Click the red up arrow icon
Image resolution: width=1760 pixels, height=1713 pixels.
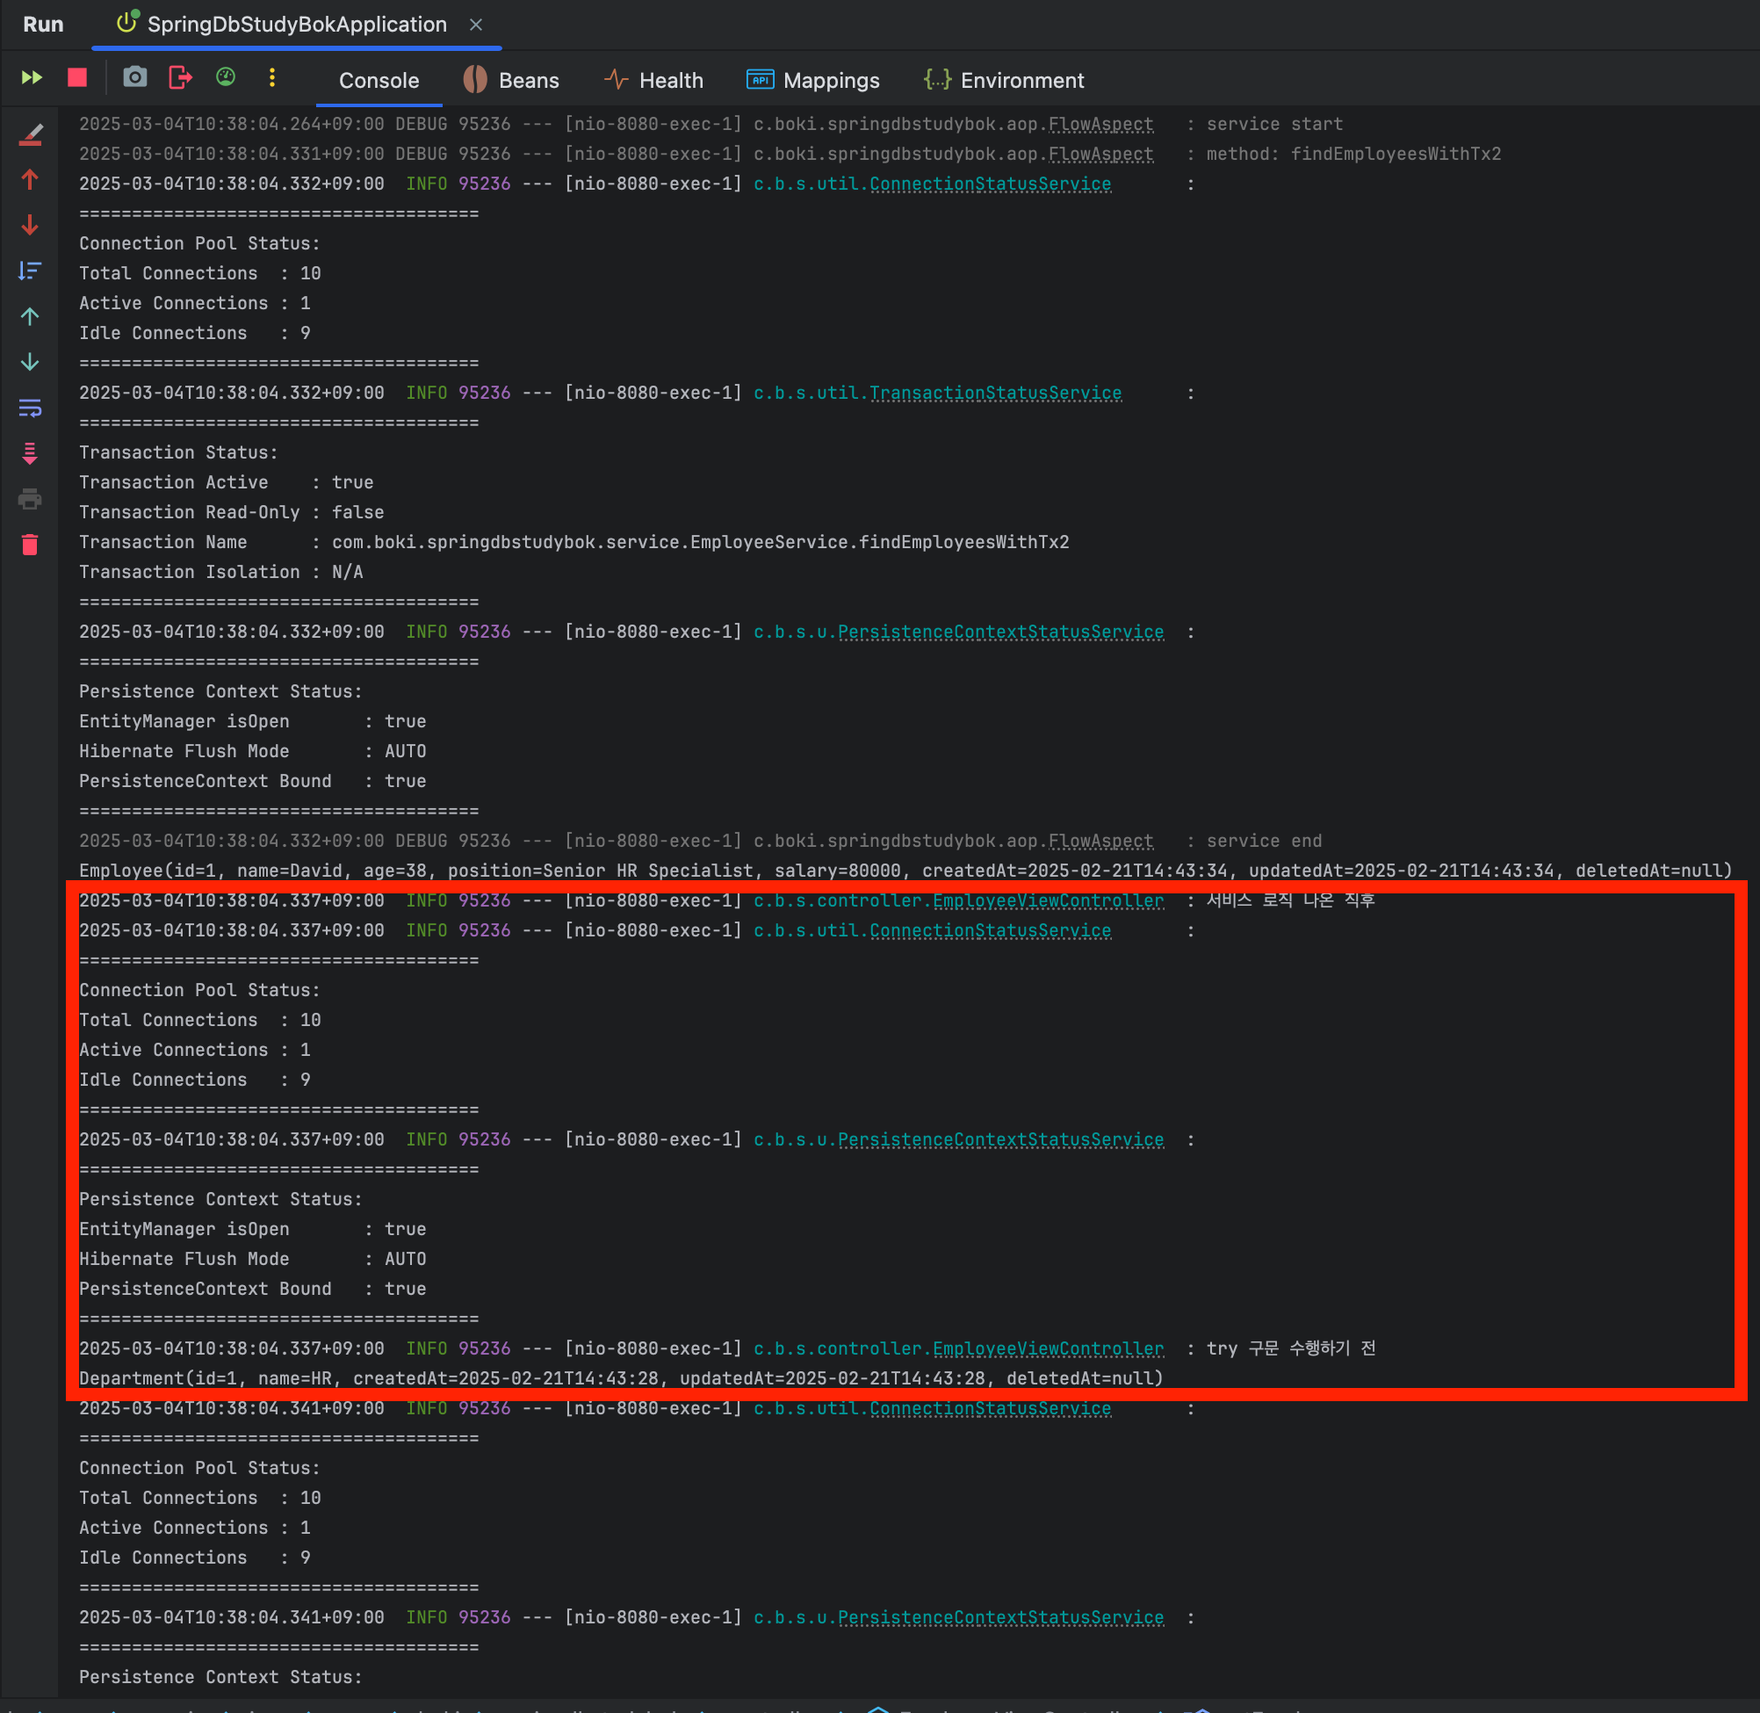click(x=31, y=180)
